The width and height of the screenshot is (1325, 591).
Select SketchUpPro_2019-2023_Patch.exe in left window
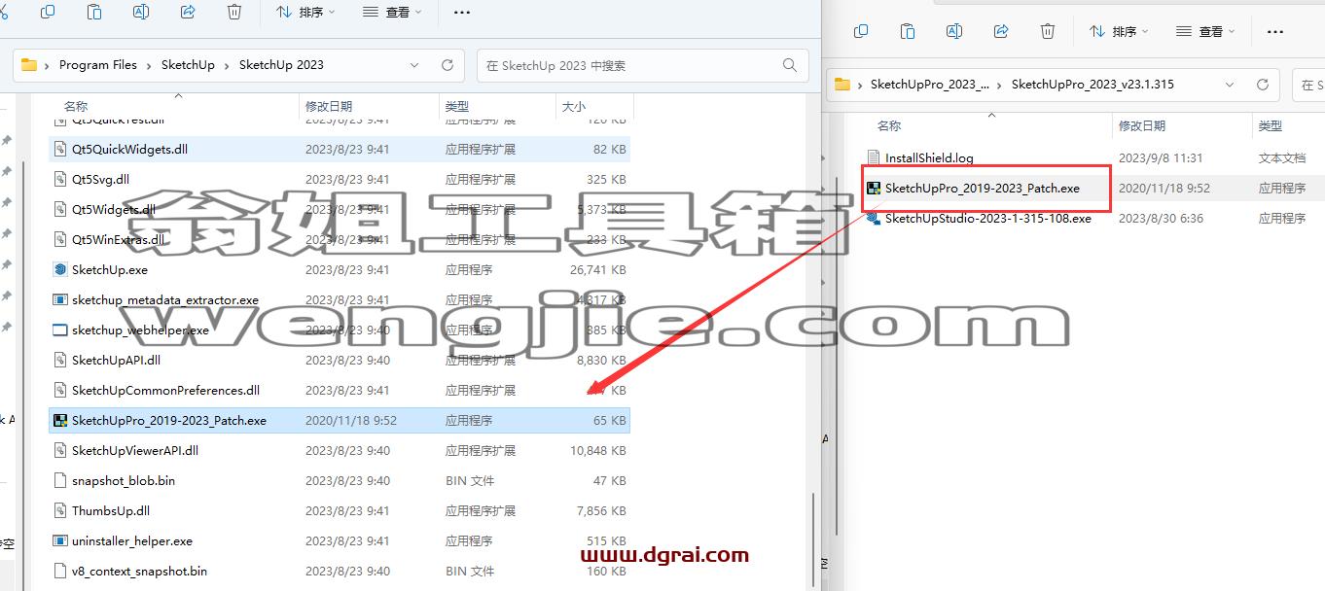click(340, 421)
